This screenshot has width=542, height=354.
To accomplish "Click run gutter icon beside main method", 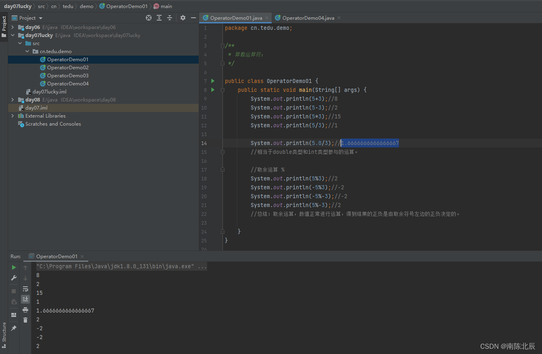I will coord(213,90).
